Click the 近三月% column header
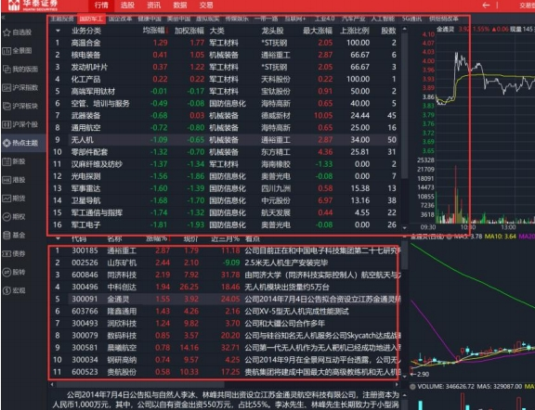This screenshot has width=535, height=410. coord(225,238)
